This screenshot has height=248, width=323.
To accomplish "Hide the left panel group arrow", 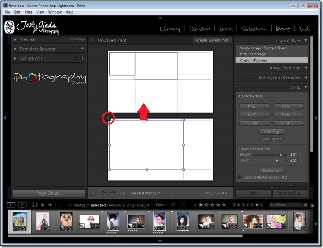I will (5, 117).
